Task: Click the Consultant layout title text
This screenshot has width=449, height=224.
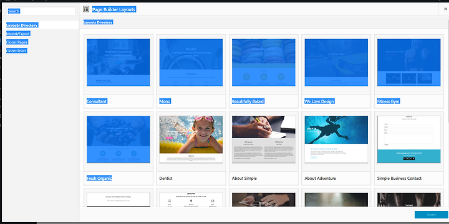Action: click(x=97, y=101)
